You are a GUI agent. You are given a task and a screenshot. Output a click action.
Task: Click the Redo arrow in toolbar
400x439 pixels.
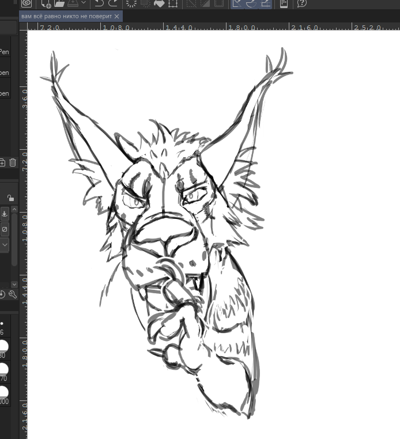(114, 3)
